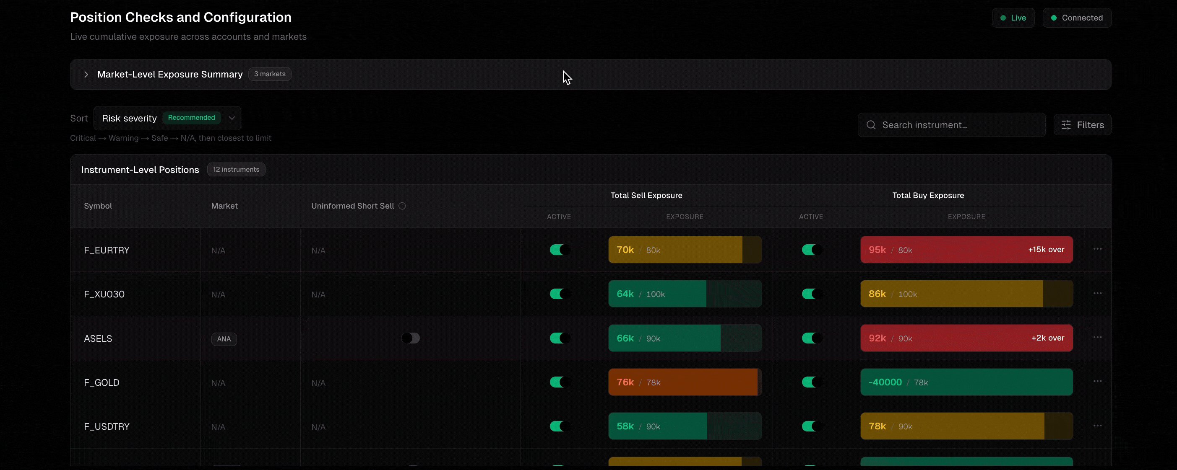Click the Connected status badge
This screenshot has width=1177, height=470.
click(x=1076, y=18)
